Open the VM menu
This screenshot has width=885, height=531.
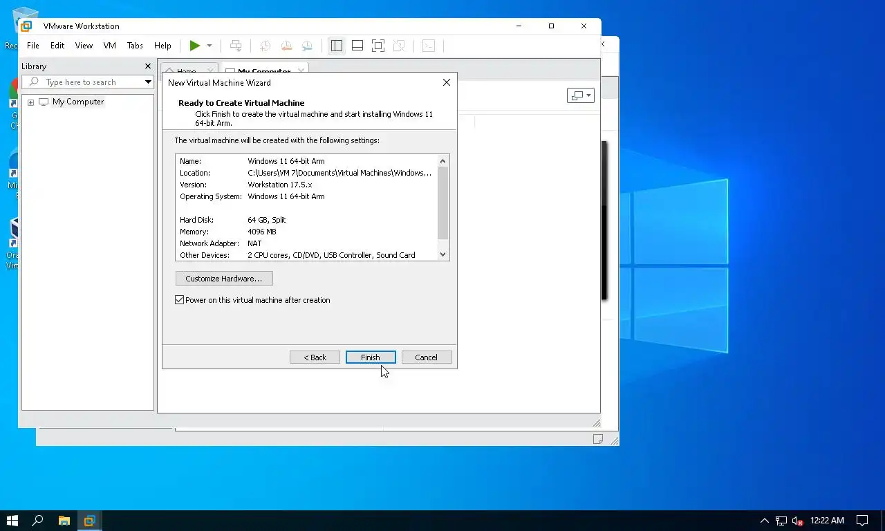(x=110, y=46)
